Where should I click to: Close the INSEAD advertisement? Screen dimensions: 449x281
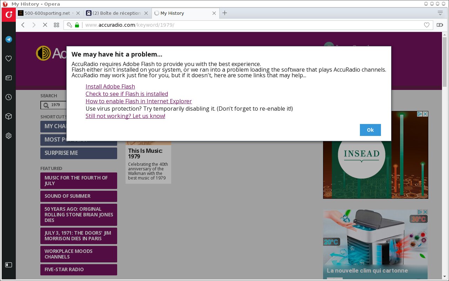tap(425, 114)
